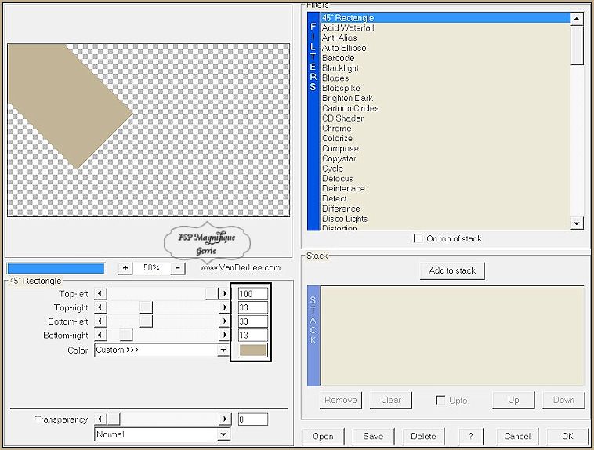Click the Top-left slider thumb

click(x=212, y=293)
